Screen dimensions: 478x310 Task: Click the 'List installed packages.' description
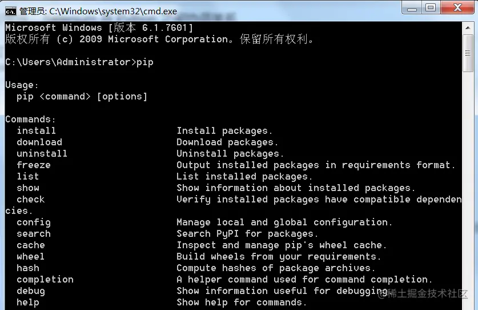pyautogui.click(x=244, y=177)
